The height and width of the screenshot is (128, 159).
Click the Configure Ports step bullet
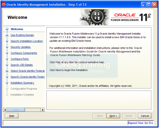(7, 59)
